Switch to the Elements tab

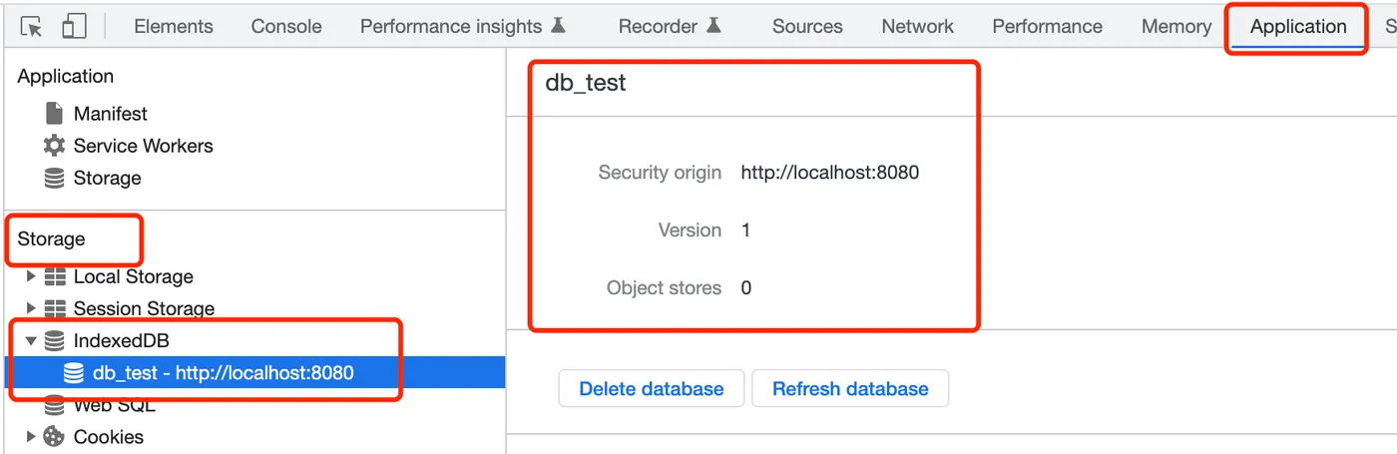tap(173, 27)
